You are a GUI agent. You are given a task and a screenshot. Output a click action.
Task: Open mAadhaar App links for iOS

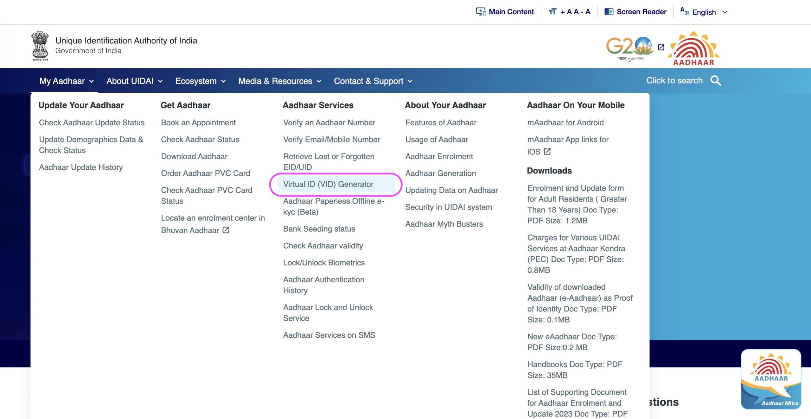(x=568, y=146)
